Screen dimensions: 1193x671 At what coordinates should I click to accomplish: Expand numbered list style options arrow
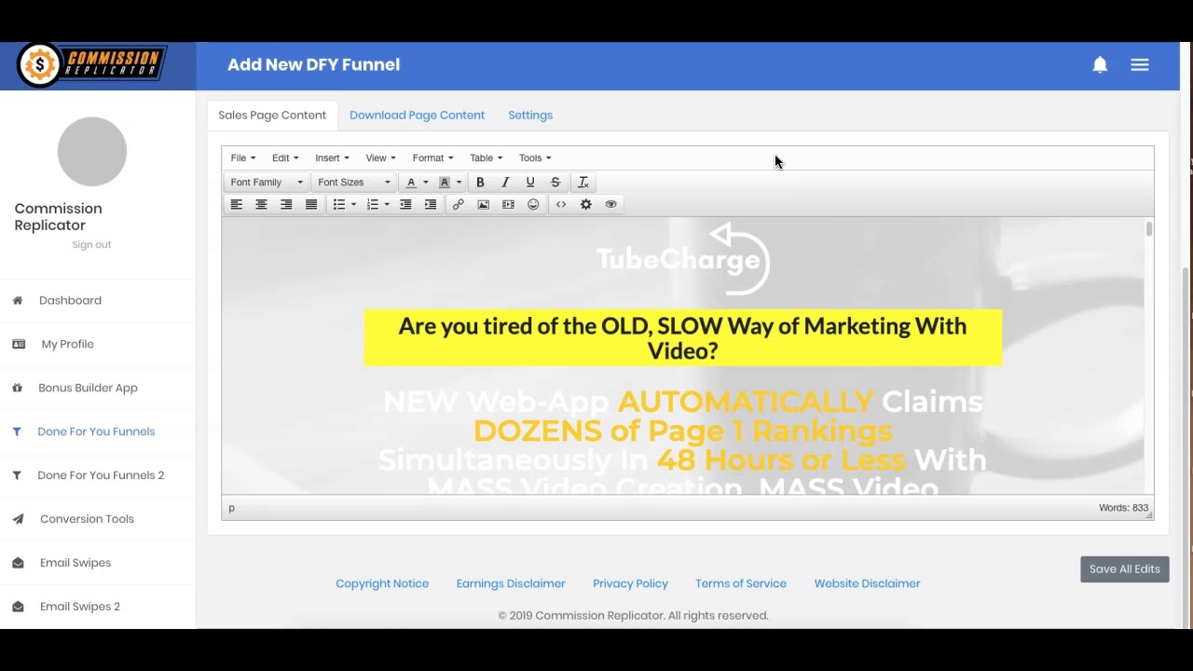tap(387, 204)
